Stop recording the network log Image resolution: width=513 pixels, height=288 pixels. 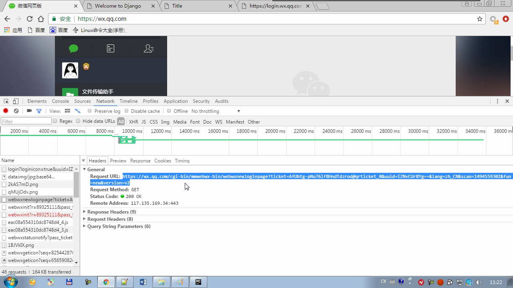click(6, 111)
